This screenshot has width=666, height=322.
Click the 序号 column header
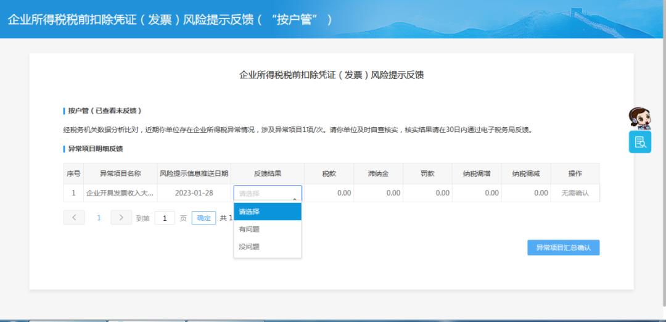coord(73,173)
